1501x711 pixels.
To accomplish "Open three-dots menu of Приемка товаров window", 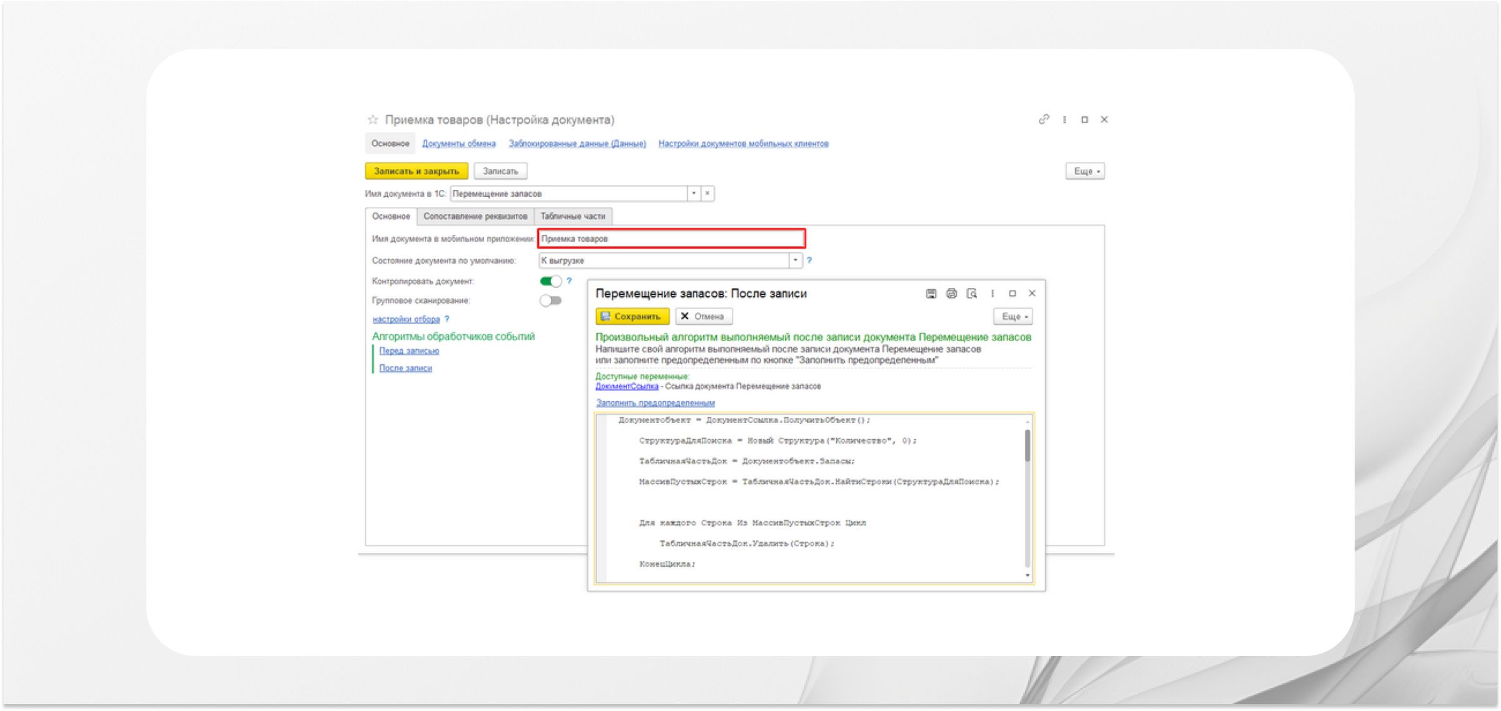I will tap(1064, 119).
